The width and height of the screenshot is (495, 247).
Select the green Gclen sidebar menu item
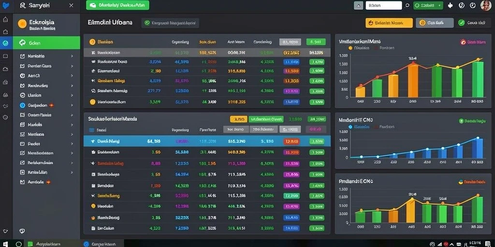pyautogui.click(x=46, y=43)
